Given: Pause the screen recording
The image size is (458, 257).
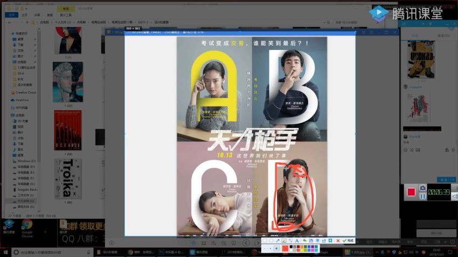Looking at the screenshot, I should 422,197.
